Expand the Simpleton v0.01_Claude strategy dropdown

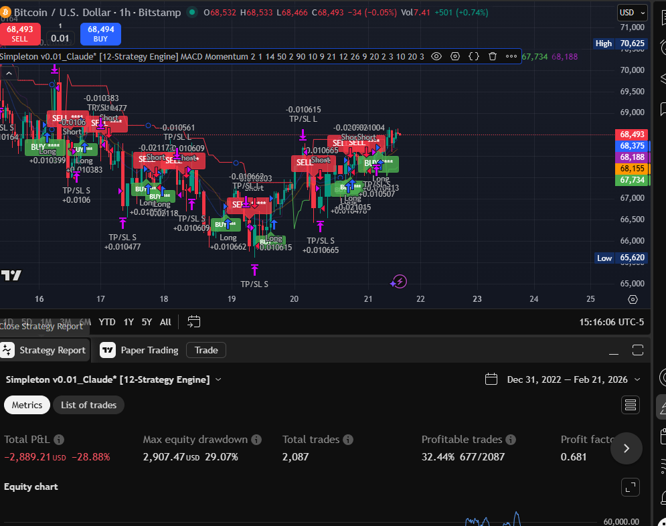(x=218, y=379)
